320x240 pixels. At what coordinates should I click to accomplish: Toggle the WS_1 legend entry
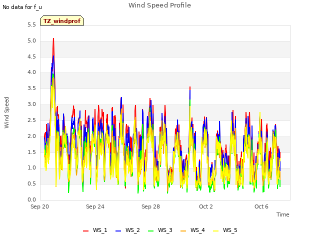click(95, 230)
